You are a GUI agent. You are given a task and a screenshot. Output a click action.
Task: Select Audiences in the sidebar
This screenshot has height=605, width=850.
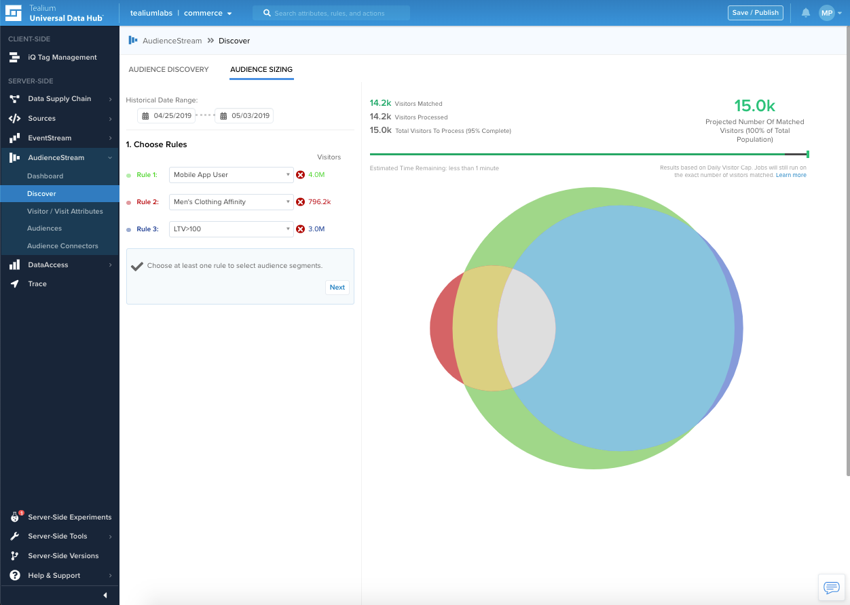(44, 229)
